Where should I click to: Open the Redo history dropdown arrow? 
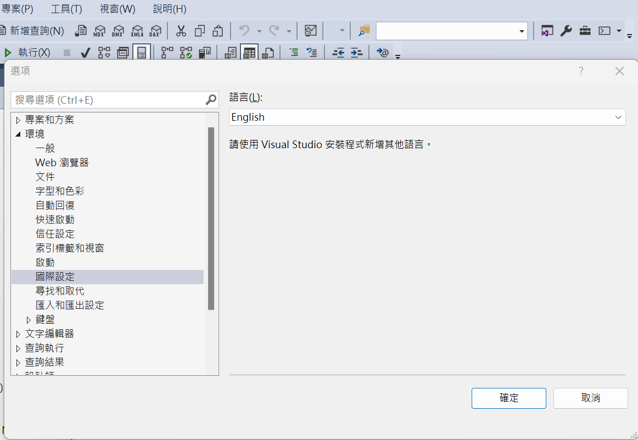click(x=289, y=31)
